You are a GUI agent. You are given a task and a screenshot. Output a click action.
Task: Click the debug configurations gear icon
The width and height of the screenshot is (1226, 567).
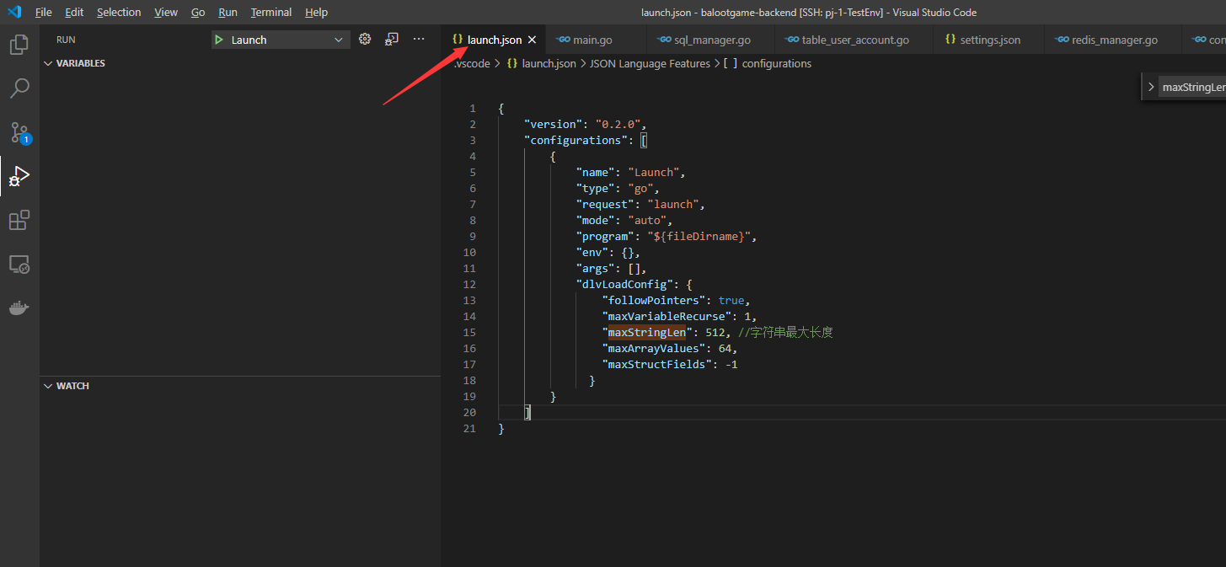pyautogui.click(x=364, y=39)
